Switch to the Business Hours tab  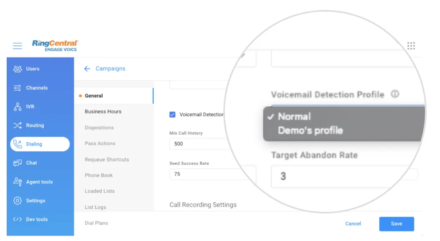(x=103, y=112)
